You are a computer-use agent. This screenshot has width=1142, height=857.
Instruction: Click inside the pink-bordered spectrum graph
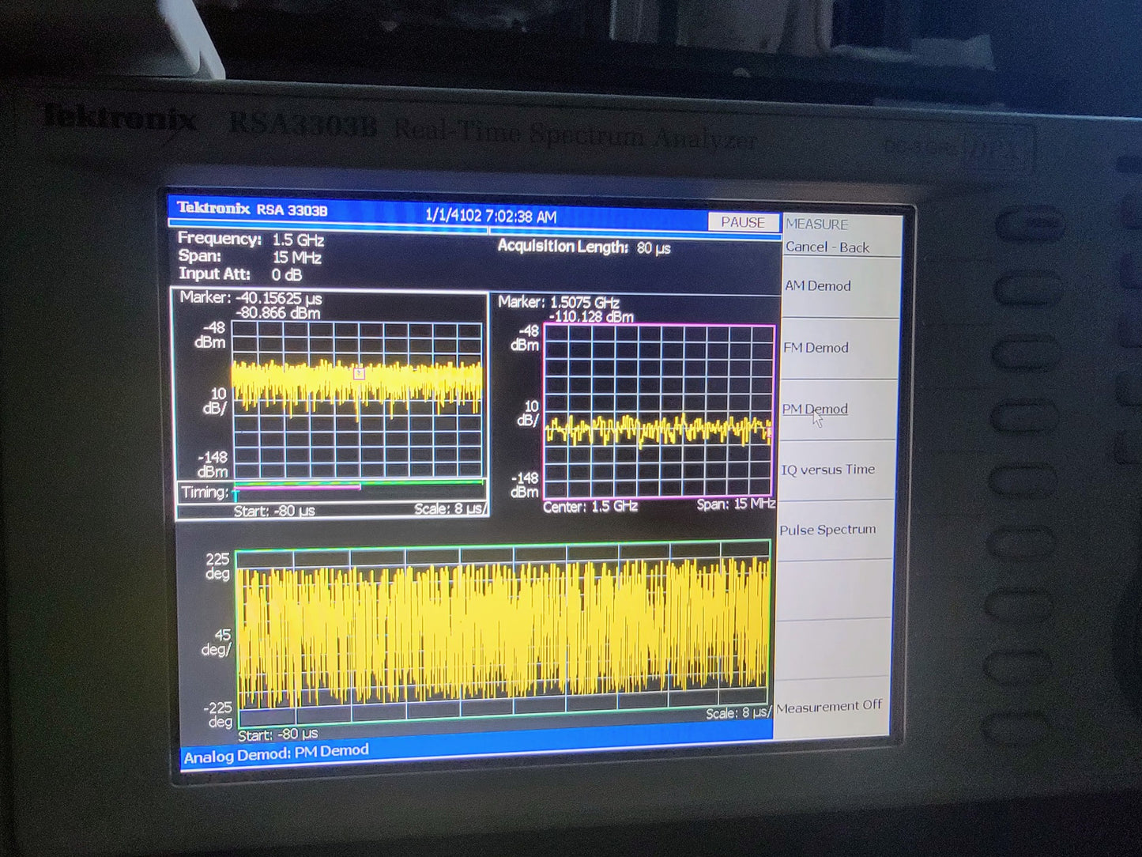658,411
